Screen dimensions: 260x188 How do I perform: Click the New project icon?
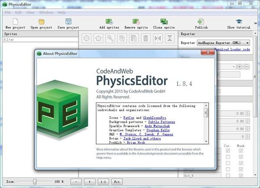coord(16,22)
